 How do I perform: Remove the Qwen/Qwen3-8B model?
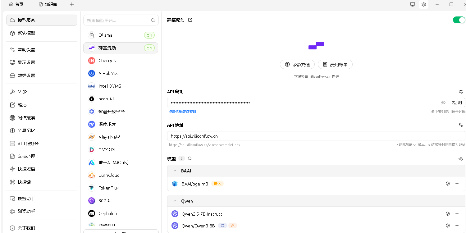[x=457, y=226]
